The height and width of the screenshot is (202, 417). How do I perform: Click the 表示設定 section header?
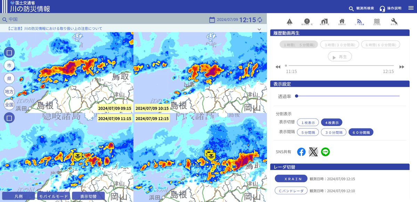click(x=340, y=84)
